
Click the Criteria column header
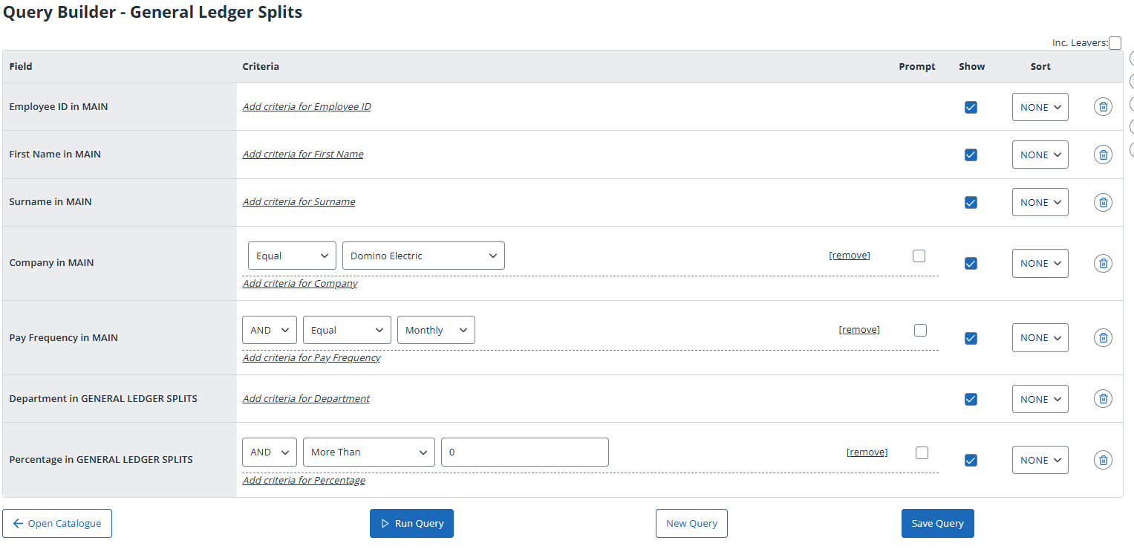pyautogui.click(x=261, y=67)
